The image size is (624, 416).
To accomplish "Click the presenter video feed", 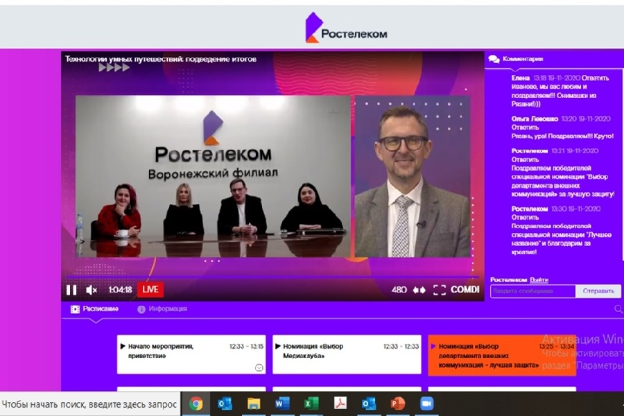I will click(413, 176).
